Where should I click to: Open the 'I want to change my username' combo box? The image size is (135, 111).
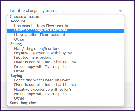pos(66,11)
